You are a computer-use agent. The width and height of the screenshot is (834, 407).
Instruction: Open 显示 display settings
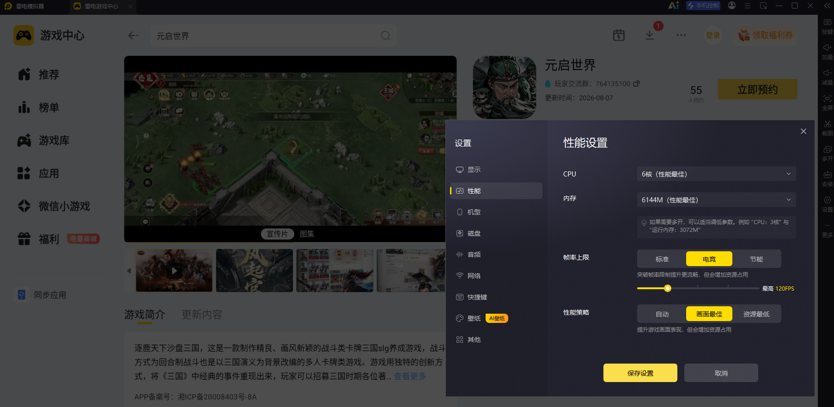click(x=496, y=170)
